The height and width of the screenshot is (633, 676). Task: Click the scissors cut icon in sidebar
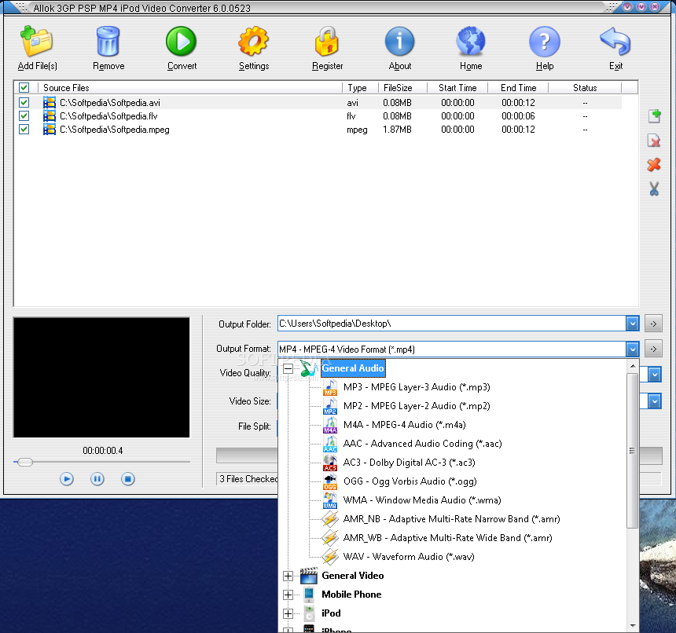(x=654, y=188)
